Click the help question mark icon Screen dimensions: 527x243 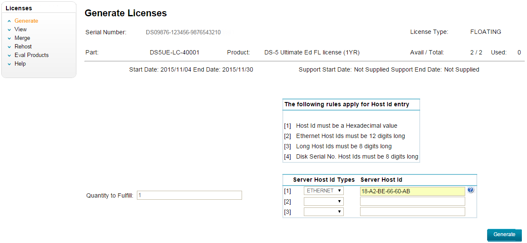pos(471,190)
